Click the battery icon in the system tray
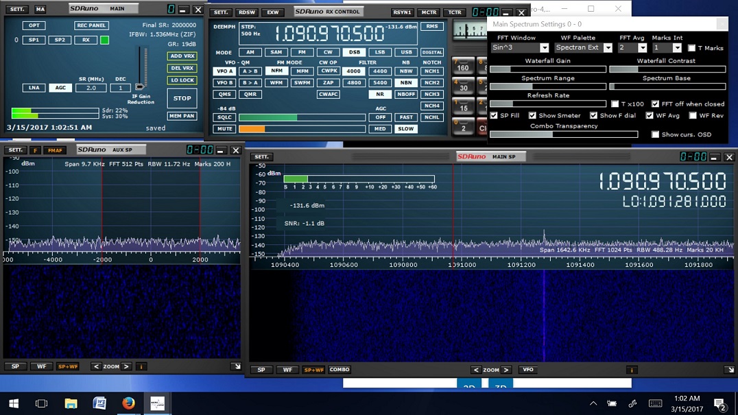Screen dimensions: 738x415 (612, 403)
